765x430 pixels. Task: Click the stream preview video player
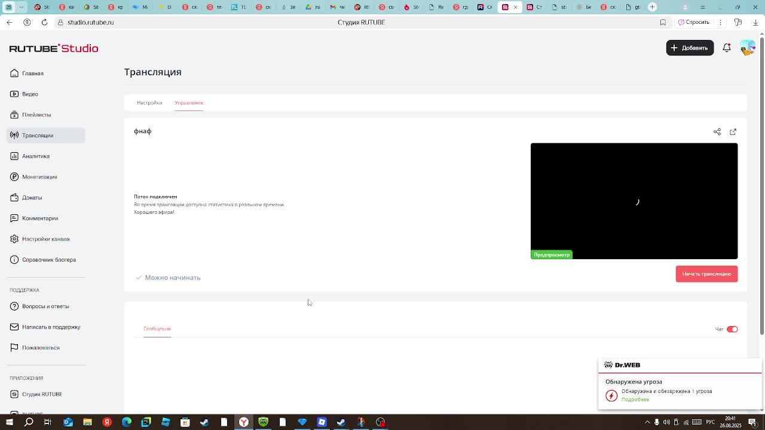[634, 201]
